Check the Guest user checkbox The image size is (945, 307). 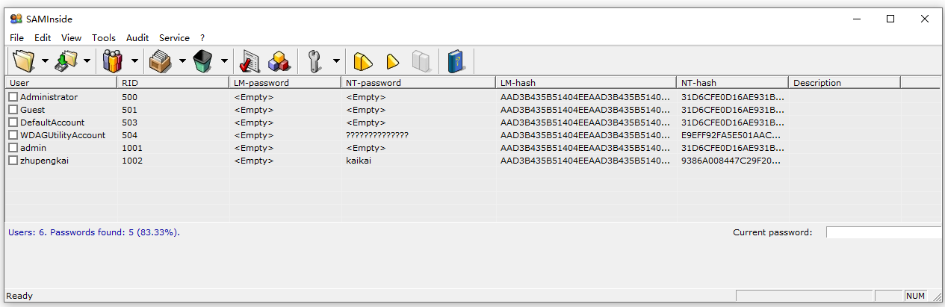tap(13, 110)
